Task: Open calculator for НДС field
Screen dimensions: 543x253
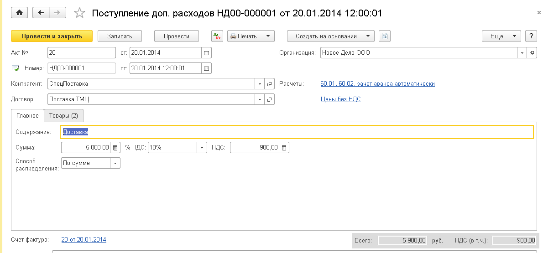Action: (284, 148)
